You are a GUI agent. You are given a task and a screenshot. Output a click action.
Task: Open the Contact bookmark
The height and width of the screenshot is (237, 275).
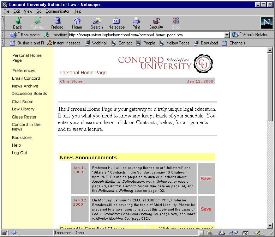(122, 43)
